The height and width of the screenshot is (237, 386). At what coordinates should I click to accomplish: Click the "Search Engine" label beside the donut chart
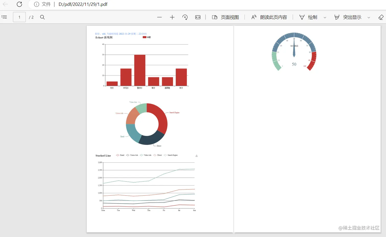pyautogui.click(x=174, y=113)
